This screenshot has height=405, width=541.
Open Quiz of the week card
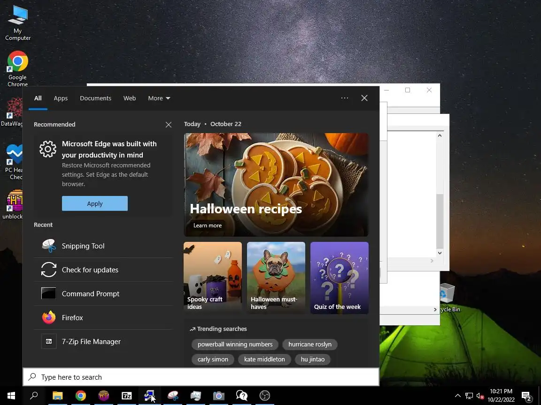pos(340,277)
